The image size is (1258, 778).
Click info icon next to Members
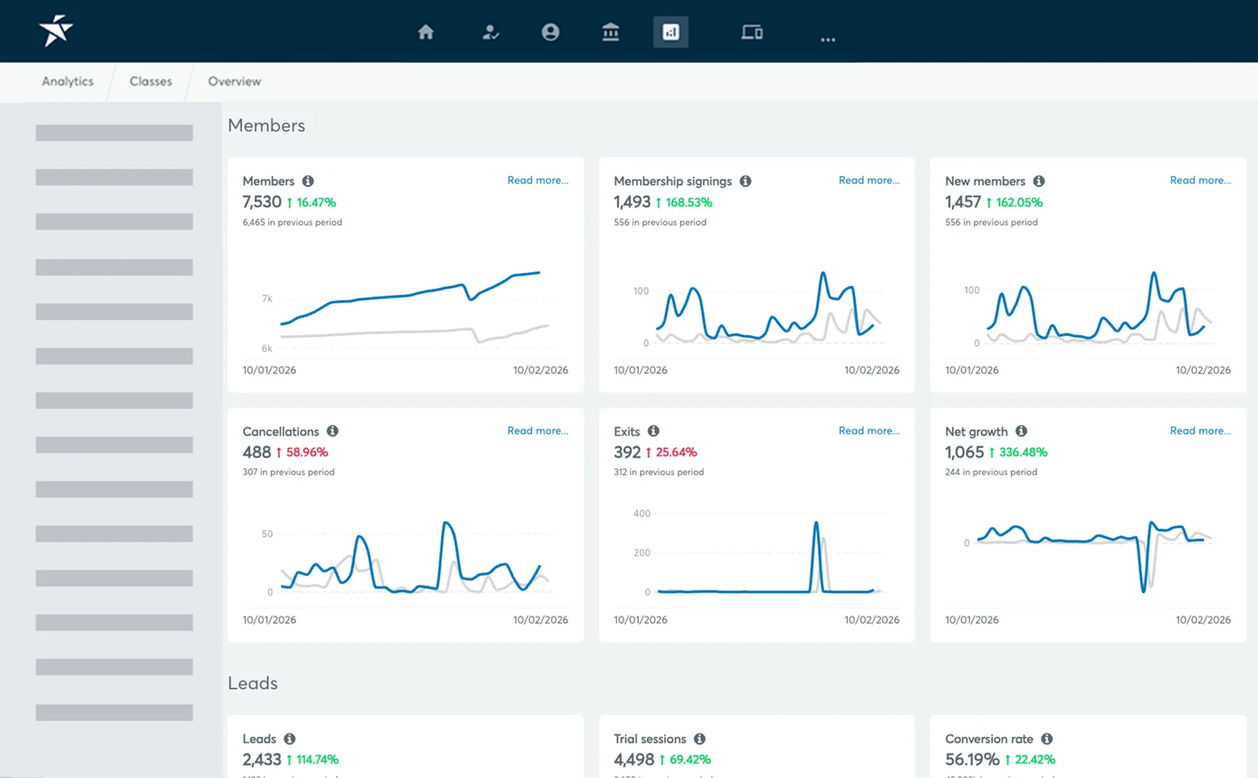308,181
